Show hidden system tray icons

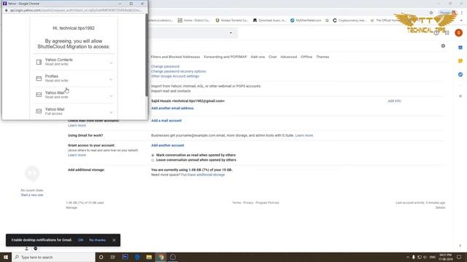tap(408, 257)
